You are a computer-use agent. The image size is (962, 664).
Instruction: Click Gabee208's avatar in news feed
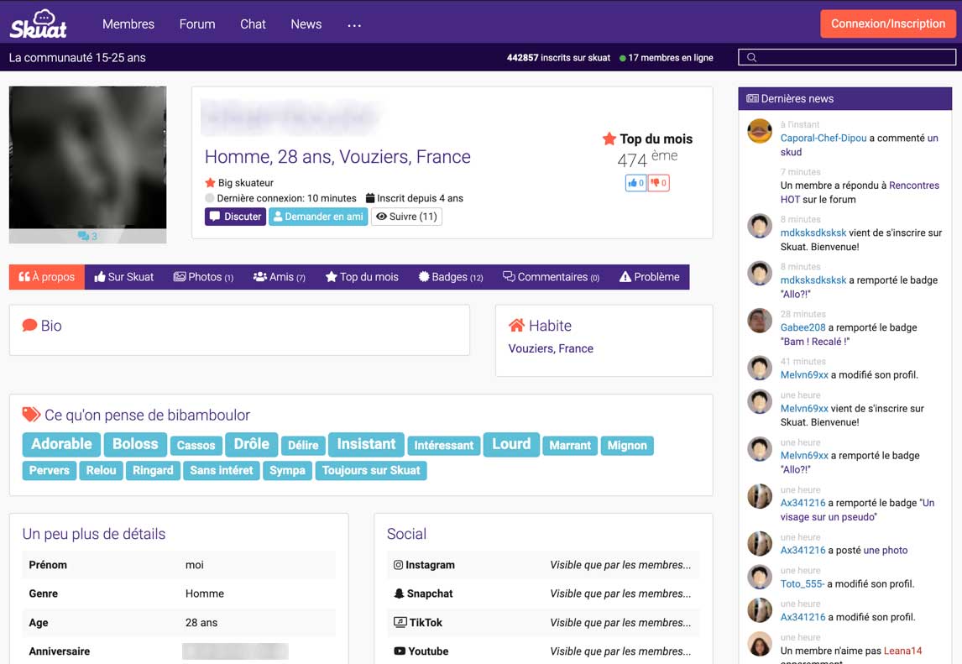[760, 321]
